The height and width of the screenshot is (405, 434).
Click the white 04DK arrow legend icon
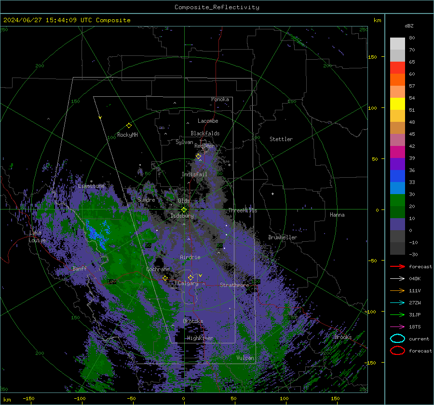click(397, 279)
